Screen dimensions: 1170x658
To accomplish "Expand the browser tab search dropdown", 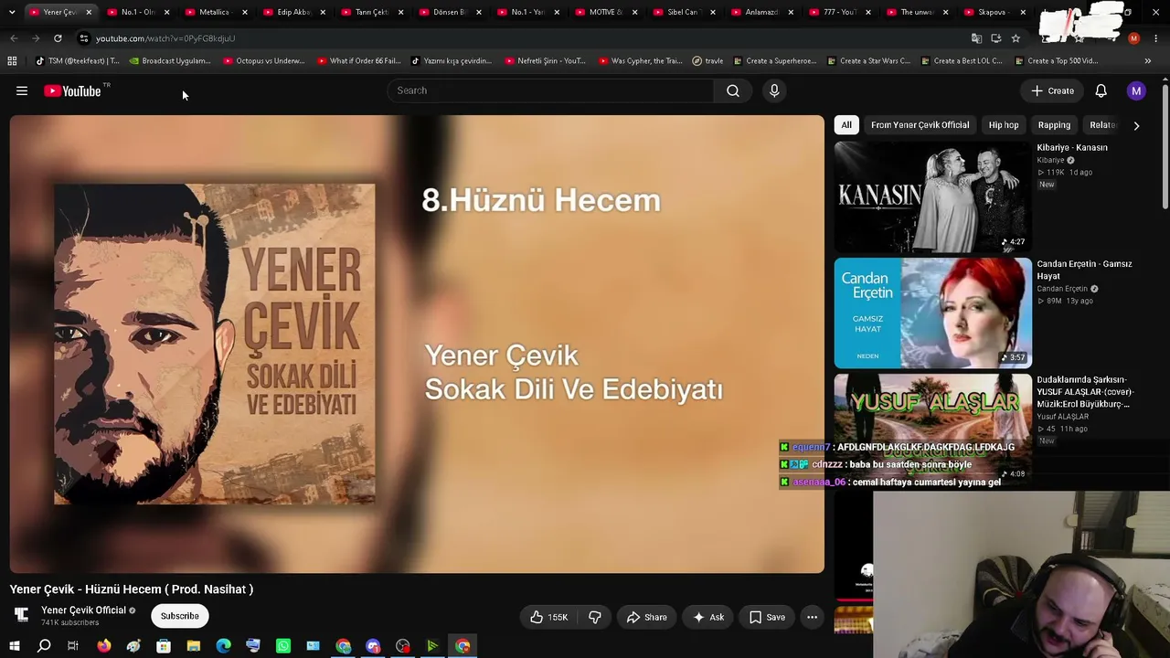I will [12, 12].
